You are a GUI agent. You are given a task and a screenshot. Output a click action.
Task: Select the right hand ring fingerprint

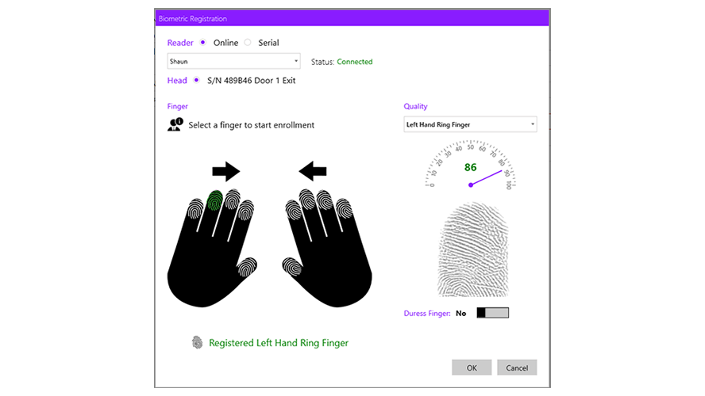324,200
